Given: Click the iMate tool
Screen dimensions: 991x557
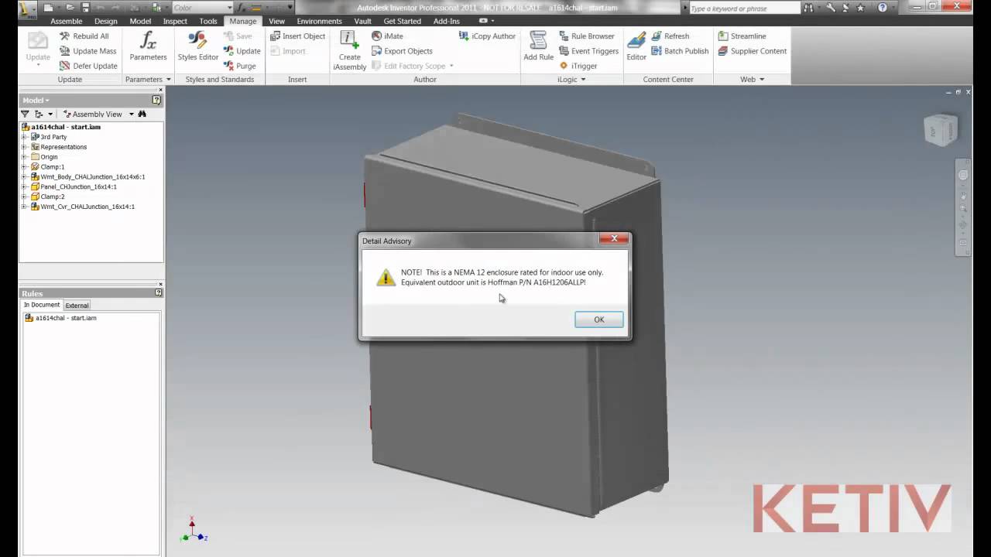Looking at the screenshot, I should tap(387, 36).
